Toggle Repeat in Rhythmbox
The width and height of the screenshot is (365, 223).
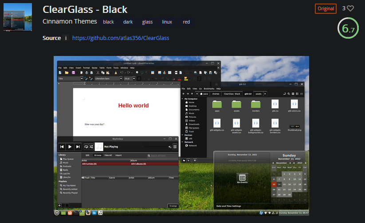tap(86, 147)
